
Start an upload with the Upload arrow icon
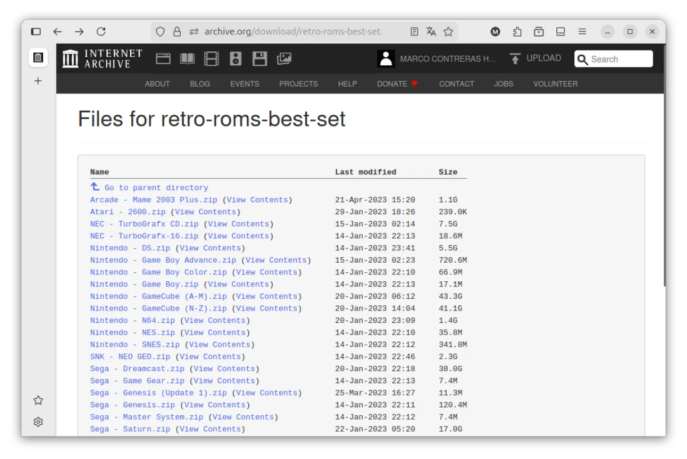click(515, 58)
